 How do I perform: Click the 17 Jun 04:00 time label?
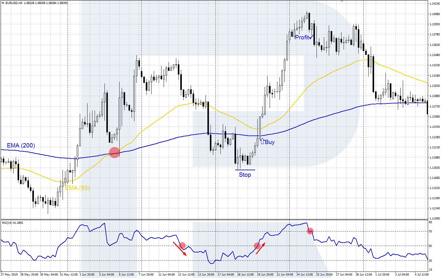(x=226, y=274)
